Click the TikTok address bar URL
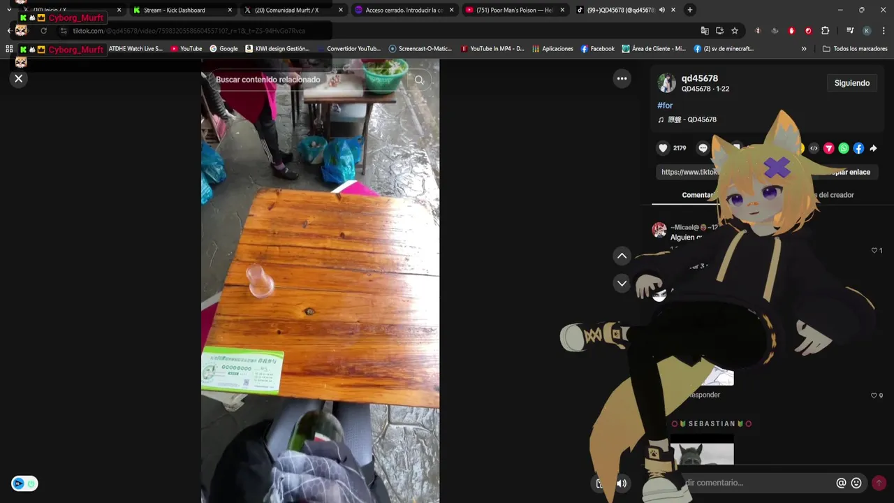 tap(189, 31)
